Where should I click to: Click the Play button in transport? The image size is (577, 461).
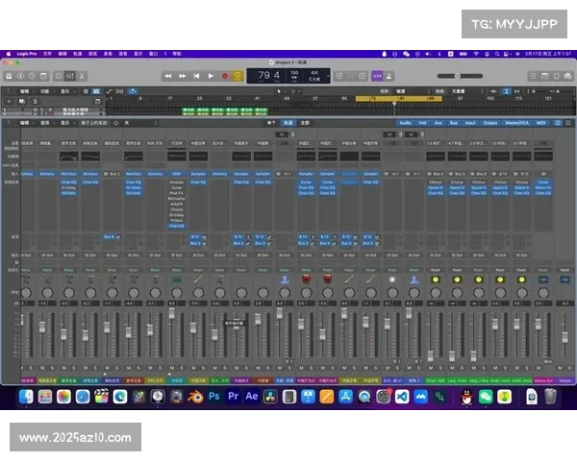pos(211,75)
